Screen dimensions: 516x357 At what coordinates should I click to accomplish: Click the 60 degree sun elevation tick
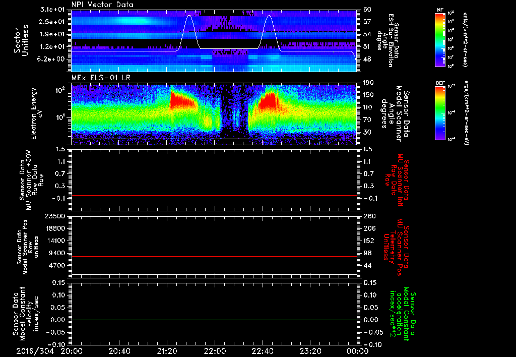tap(367, 10)
